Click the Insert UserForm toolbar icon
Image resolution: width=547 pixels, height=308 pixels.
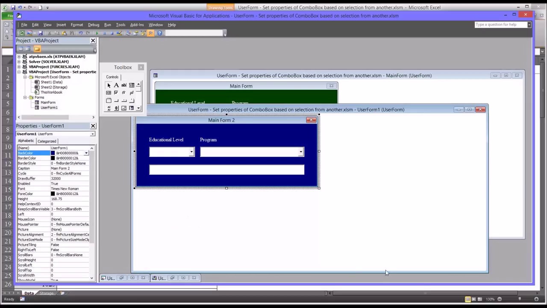click(29, 33)
